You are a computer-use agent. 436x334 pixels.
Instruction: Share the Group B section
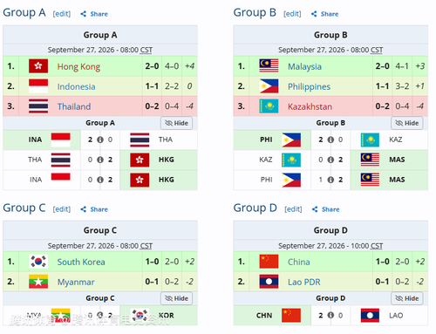[x=324, y=14]
